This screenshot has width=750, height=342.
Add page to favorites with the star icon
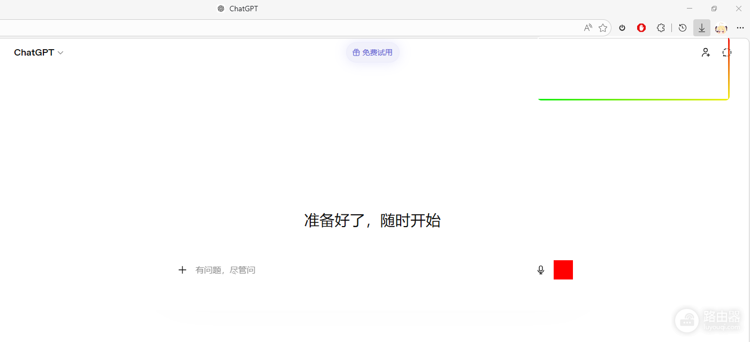point(603,28)
